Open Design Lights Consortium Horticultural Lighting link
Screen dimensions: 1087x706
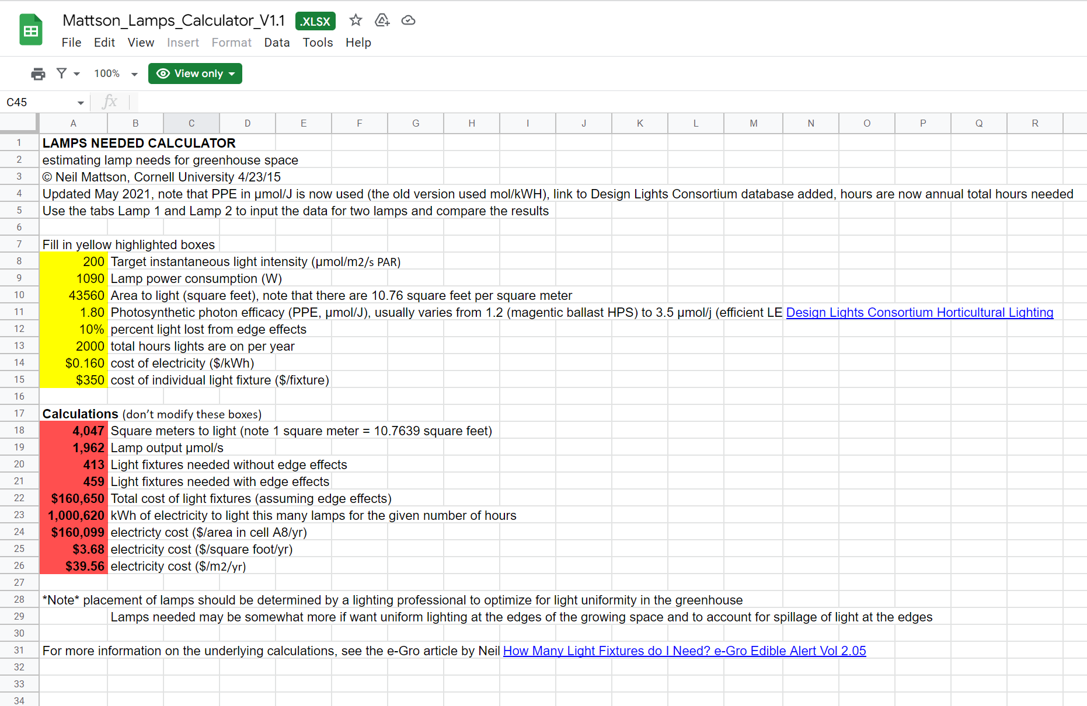(919, 313)
